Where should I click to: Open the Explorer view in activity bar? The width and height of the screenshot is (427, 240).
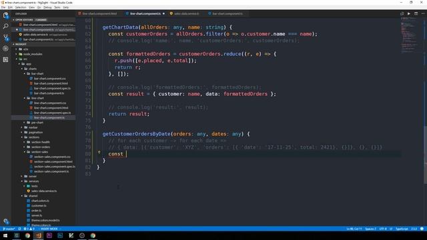pos(5,15)
